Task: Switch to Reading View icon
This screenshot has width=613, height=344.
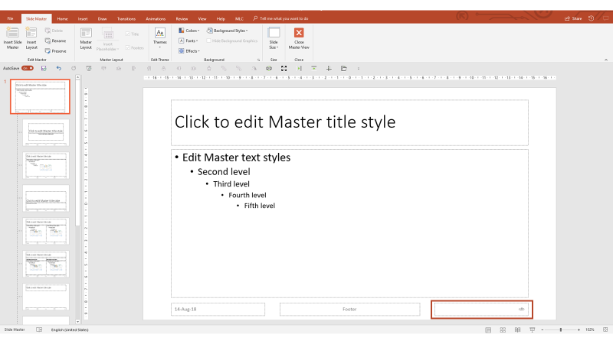Action: tap(518, 330)
